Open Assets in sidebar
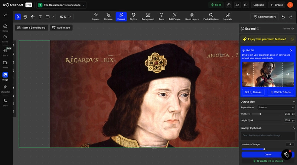The image size is (297, 165). pos(5,39)
